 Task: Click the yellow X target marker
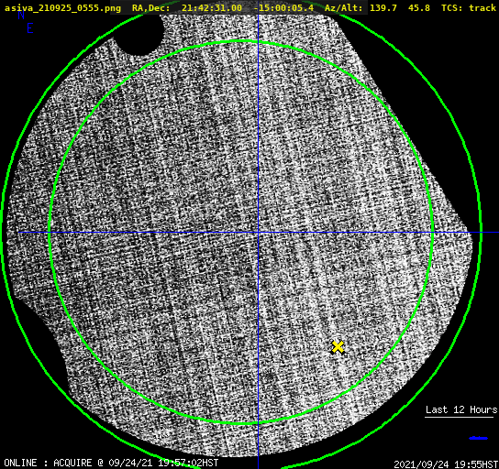(338, 347)
